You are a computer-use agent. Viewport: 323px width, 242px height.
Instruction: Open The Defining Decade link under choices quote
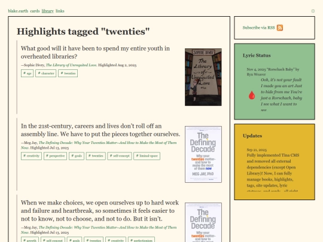pyautogui.click(x=99, y=230)
